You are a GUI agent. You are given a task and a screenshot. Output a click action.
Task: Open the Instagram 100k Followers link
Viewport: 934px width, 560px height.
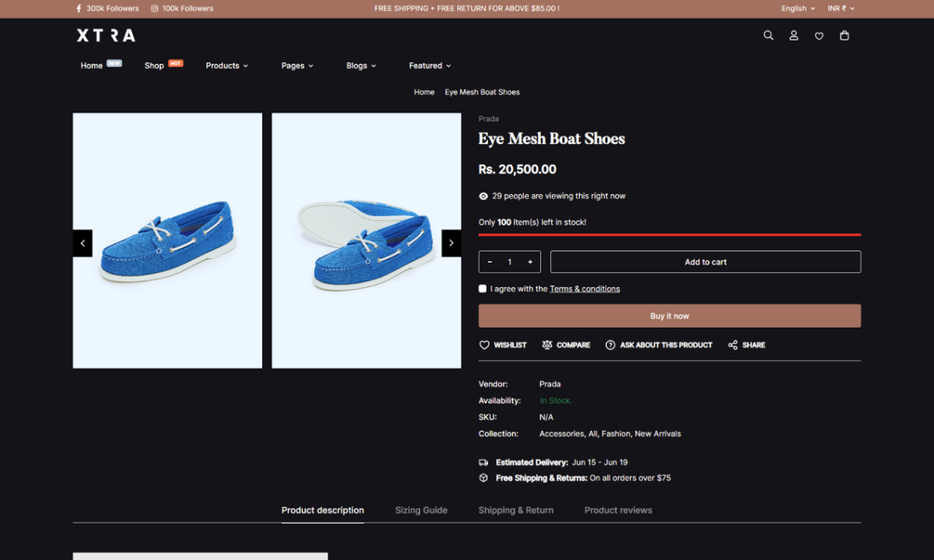click(x=181, y=8)
